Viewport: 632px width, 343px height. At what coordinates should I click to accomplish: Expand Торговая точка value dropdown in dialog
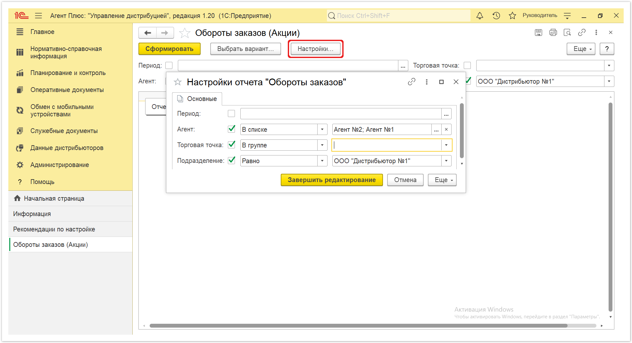pyautogui.click(x=446, y=145)
